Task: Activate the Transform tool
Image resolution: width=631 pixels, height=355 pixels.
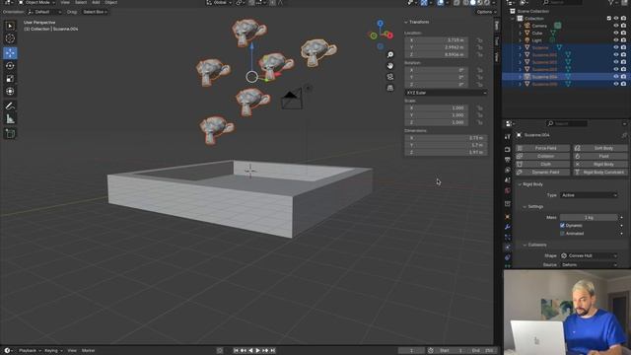Action: tap(10, 92)
